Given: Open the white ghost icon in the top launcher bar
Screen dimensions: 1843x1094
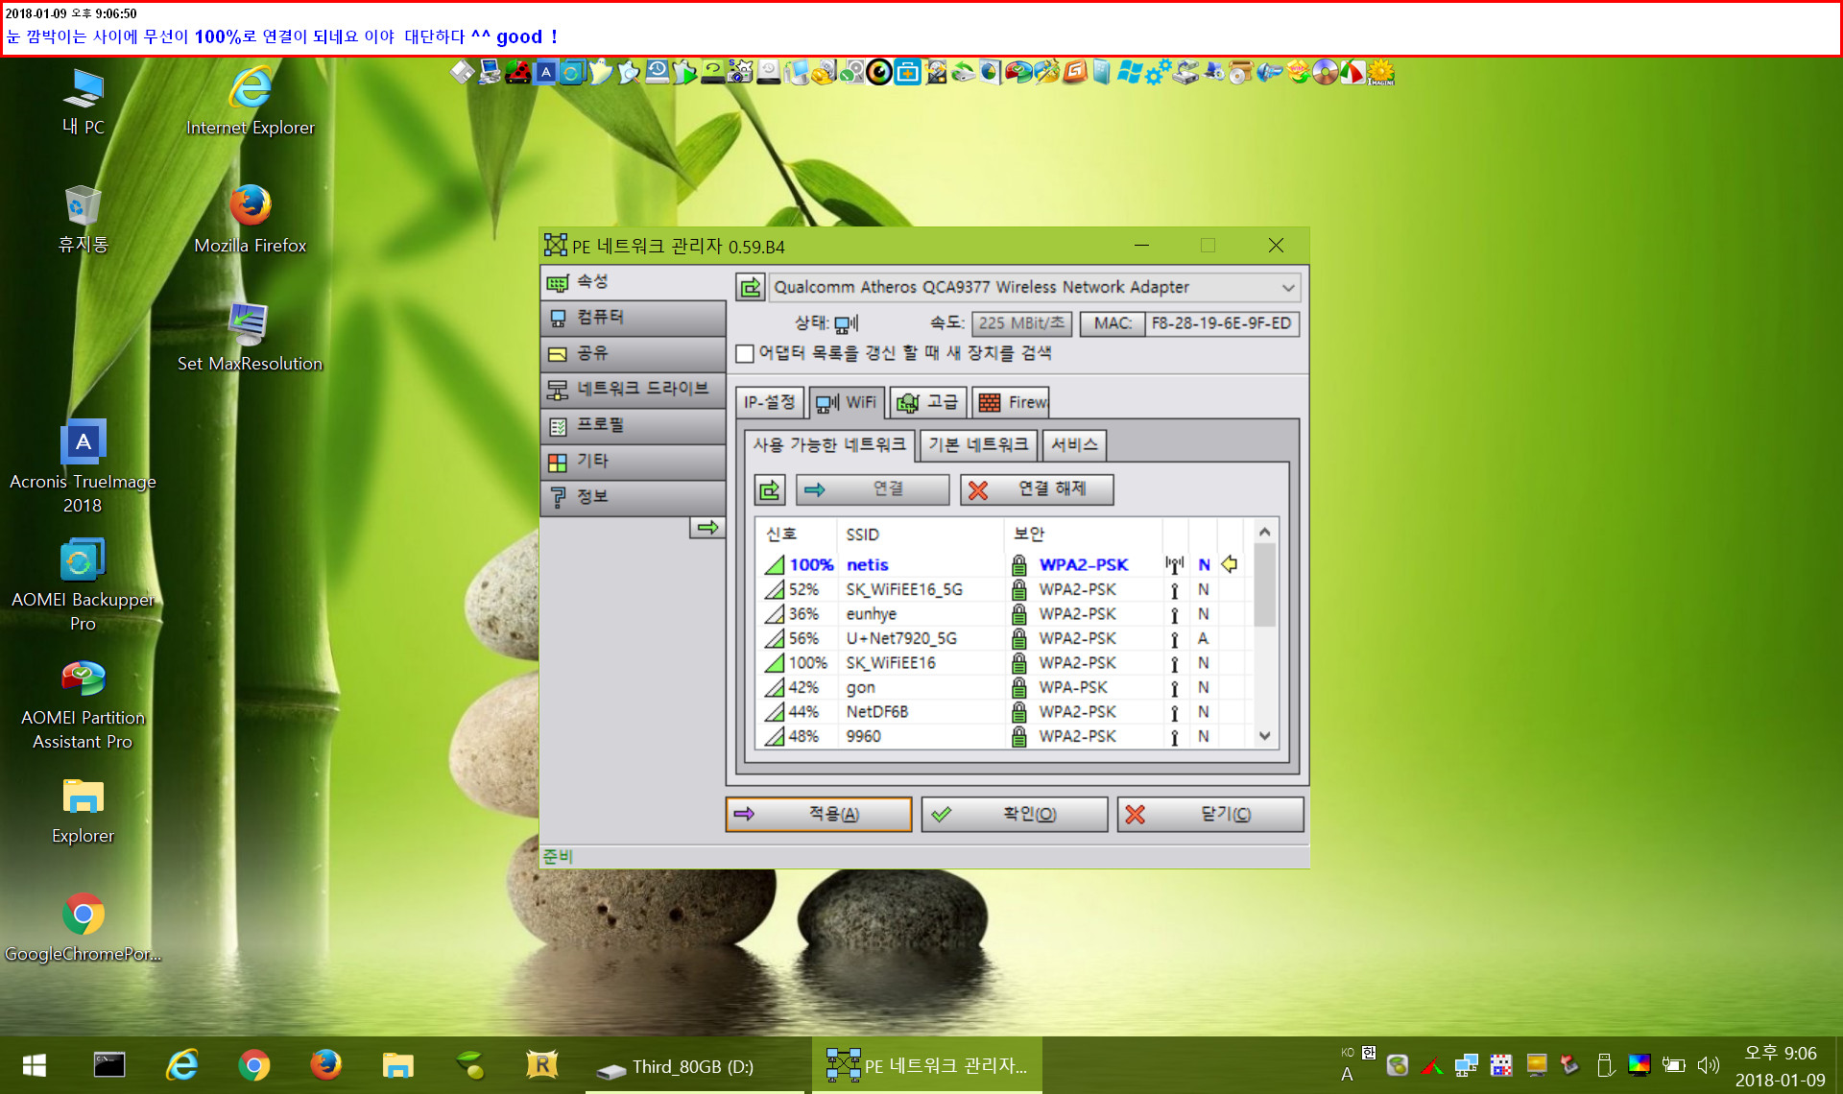Looking at the screenshot, I should point(601,72).
